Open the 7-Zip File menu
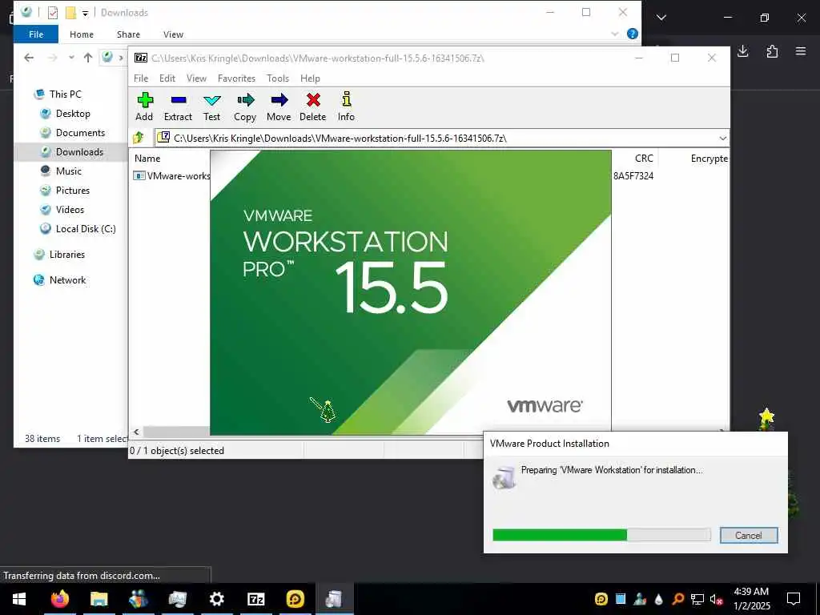 [141, 78]
